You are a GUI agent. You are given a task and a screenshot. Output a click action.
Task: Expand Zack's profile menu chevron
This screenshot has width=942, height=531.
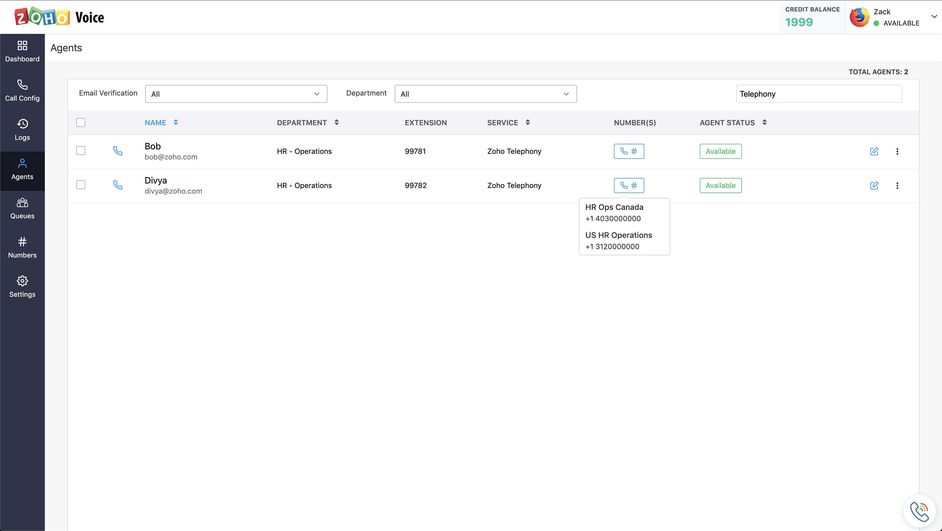pos(934,17)
